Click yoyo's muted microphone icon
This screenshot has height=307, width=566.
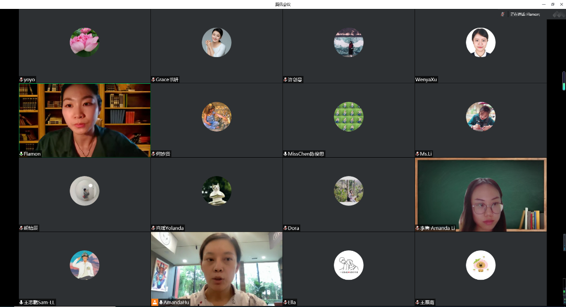coord(21,80)
